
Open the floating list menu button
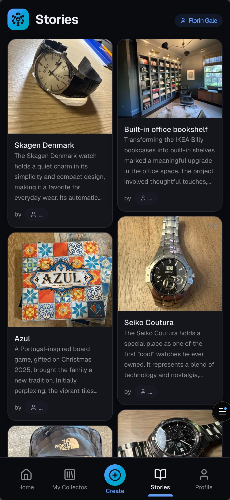coord(222,411)
